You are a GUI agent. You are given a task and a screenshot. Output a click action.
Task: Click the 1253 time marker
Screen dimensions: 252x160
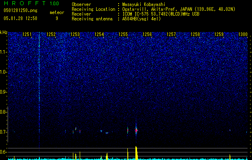pyautogui.click(x=75, y=34)
